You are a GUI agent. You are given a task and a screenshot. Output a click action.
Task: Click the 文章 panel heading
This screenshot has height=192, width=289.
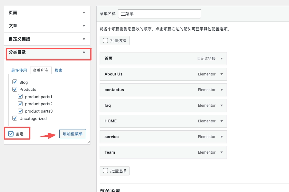pyautogui.click(x=13, y=26)
